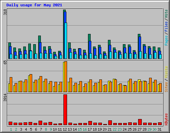Click day label '30' on the x-axis
Screen dimensions: 170x133
[x=154, y=129]
